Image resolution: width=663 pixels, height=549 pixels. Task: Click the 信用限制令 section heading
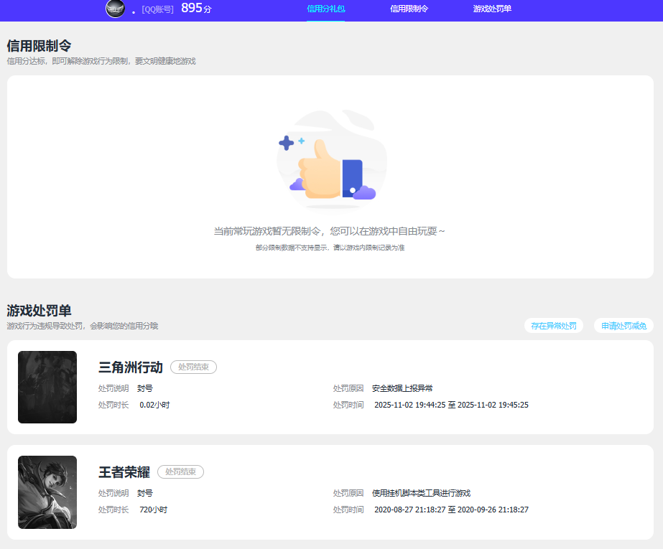tap(39, 46)
